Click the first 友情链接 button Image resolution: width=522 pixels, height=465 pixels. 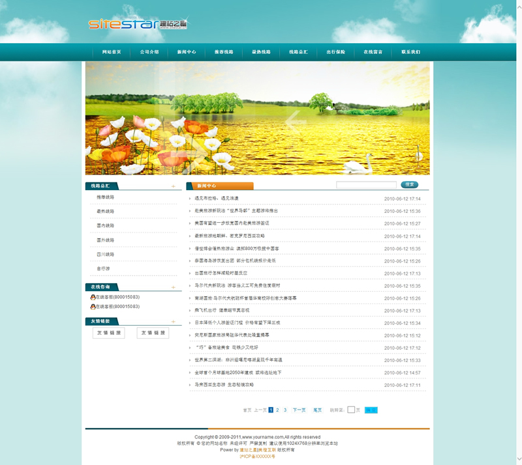pyautogui.click(x=109, y=333)
